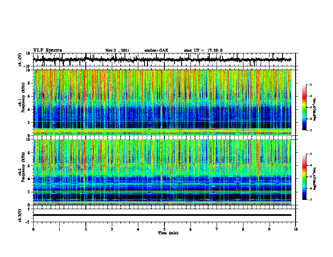Image resolution: width=333 pixels, height=257 pixels.
Task: Click the "station=GAK" label
Action: pyautogui.click(x=156, y=50)
